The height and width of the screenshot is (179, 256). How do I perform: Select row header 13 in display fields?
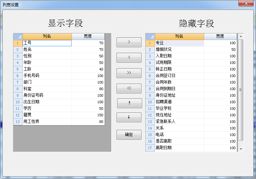tap(18, 122)
